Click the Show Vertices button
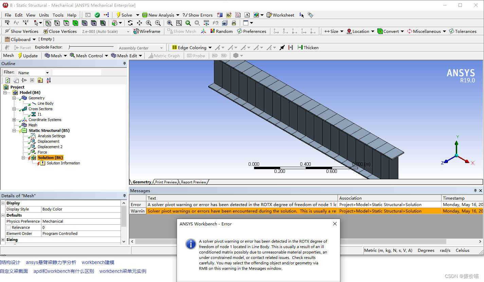Image resolution: width=484 pixels, height=282 pixels. click(21, 31)
